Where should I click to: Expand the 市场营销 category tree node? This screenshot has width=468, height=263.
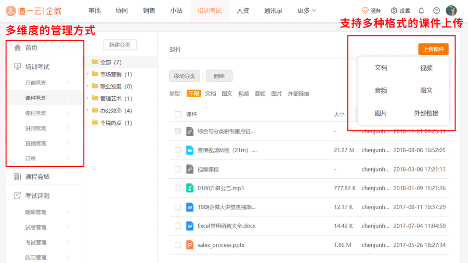(x=88, y=74)
